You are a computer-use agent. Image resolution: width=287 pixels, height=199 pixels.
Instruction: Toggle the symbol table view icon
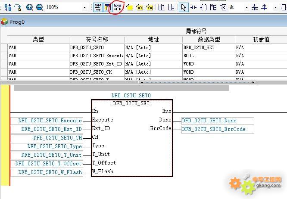(107, 7)
